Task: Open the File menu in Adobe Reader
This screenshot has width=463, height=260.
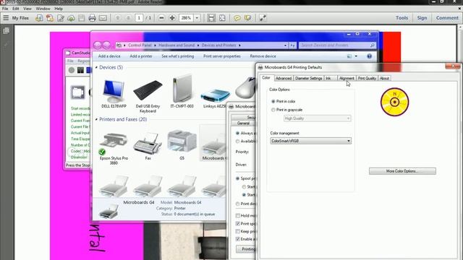Action: (x=5, y=9)
